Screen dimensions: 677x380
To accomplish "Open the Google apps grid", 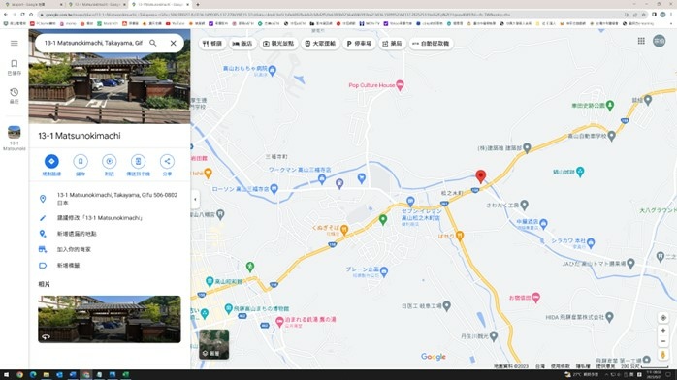I will tap(641, 41).
